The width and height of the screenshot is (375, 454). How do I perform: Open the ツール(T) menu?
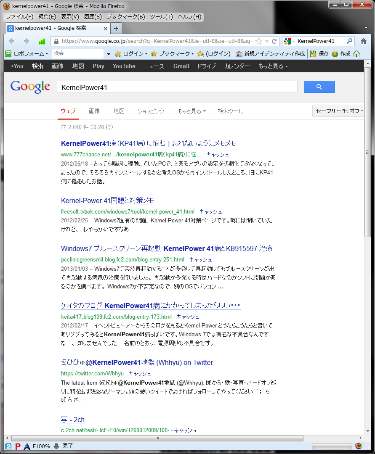click(162, 17)
